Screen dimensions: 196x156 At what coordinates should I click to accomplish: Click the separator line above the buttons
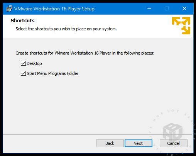point(98,134)
